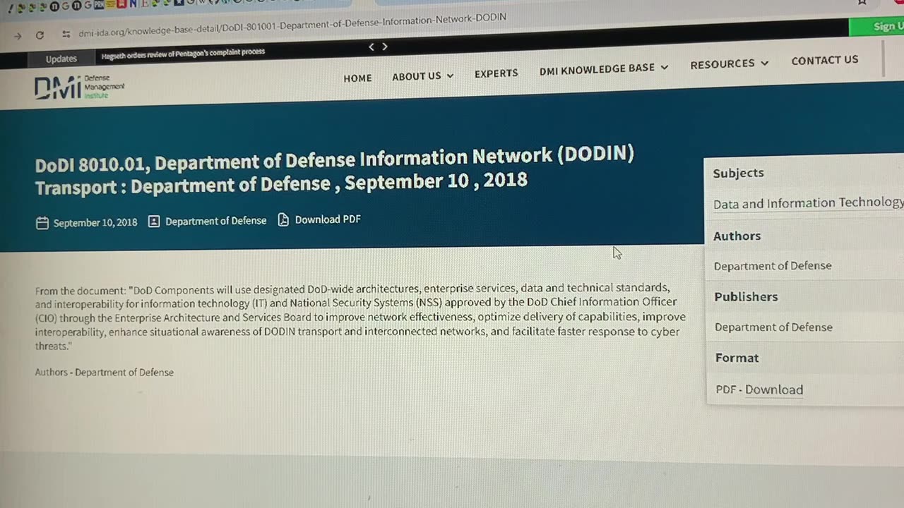Viewport: 904px width, 508px height.
Task: Reload the page with the refresh icon
Action: click(x=40, y=35)
